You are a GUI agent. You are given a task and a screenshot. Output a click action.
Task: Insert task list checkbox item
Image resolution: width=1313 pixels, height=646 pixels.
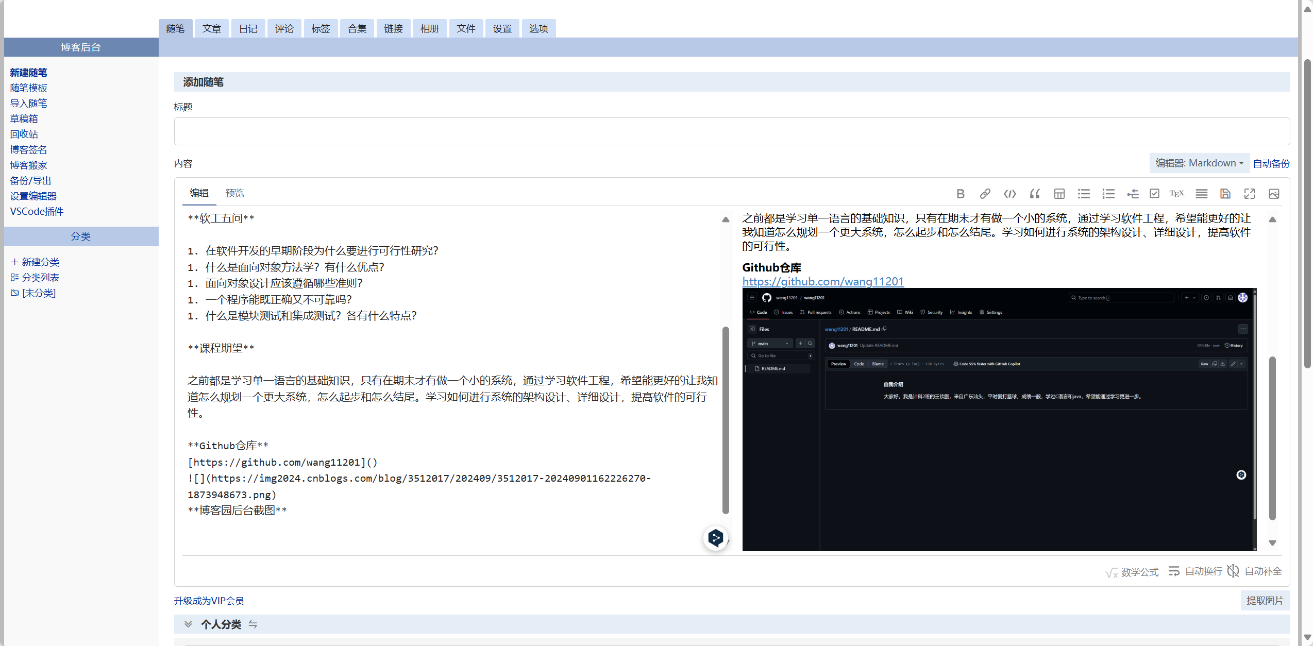pos(1154,194)
